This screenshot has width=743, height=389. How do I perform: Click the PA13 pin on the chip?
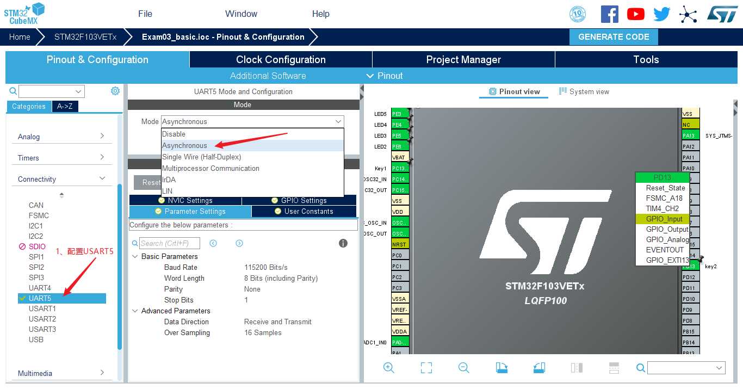691,135
